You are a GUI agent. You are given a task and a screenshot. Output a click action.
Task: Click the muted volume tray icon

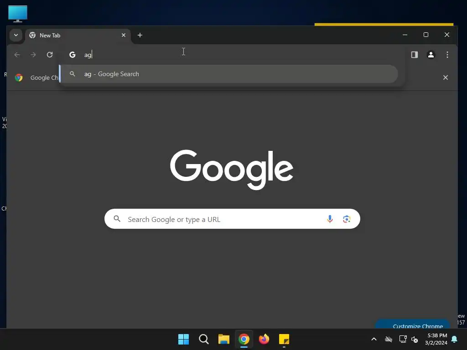pos(414,339)
